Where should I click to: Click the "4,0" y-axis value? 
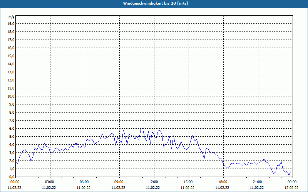click(x=12, y=144)
